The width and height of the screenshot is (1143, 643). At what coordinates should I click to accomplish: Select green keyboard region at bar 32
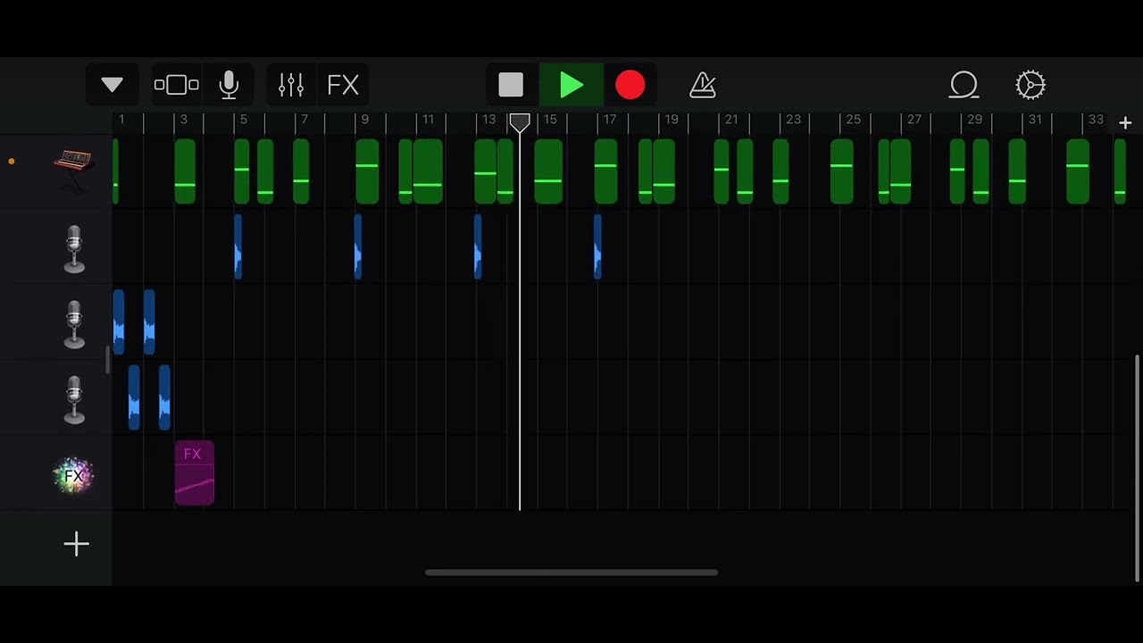[x=1078, y=171]
